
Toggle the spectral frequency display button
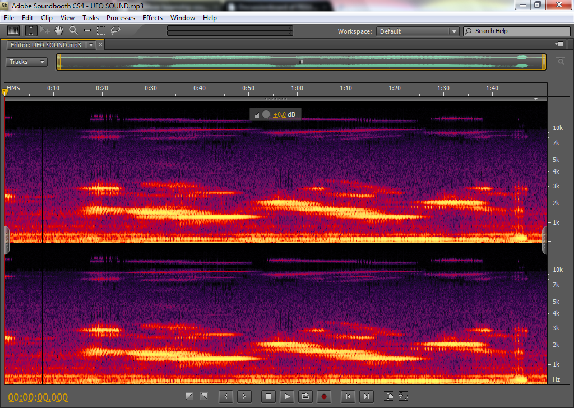pyautogui.click(x=13, y=31)
